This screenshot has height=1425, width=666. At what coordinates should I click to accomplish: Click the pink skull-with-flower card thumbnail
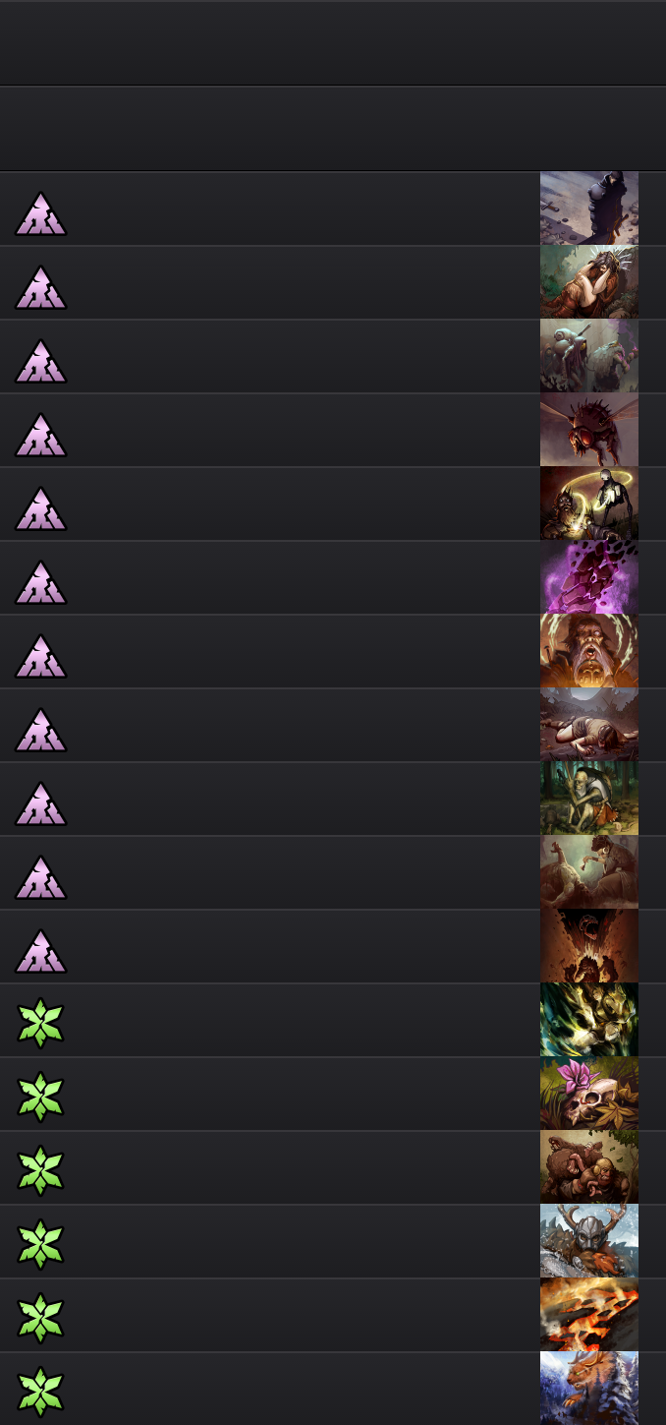(589, 1094)
